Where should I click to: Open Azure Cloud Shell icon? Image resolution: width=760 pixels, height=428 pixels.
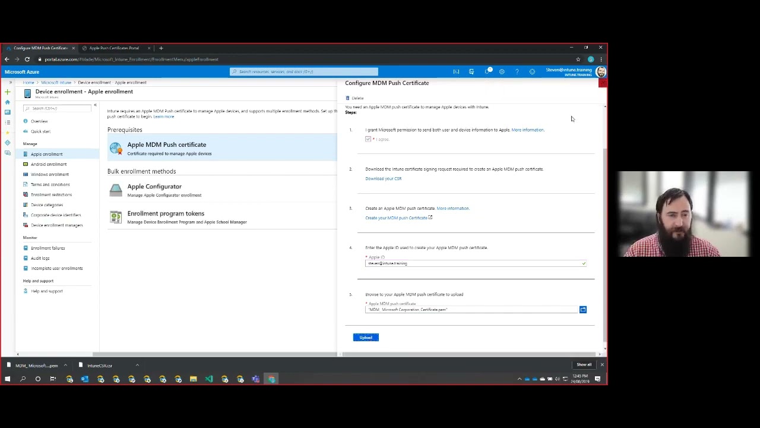pyautogui.click(x=456, y=72)
